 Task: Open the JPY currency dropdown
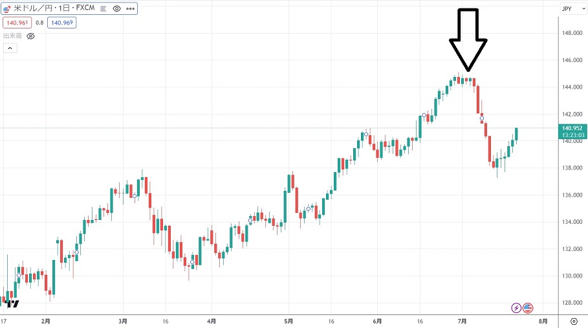[x=567, y=9]
